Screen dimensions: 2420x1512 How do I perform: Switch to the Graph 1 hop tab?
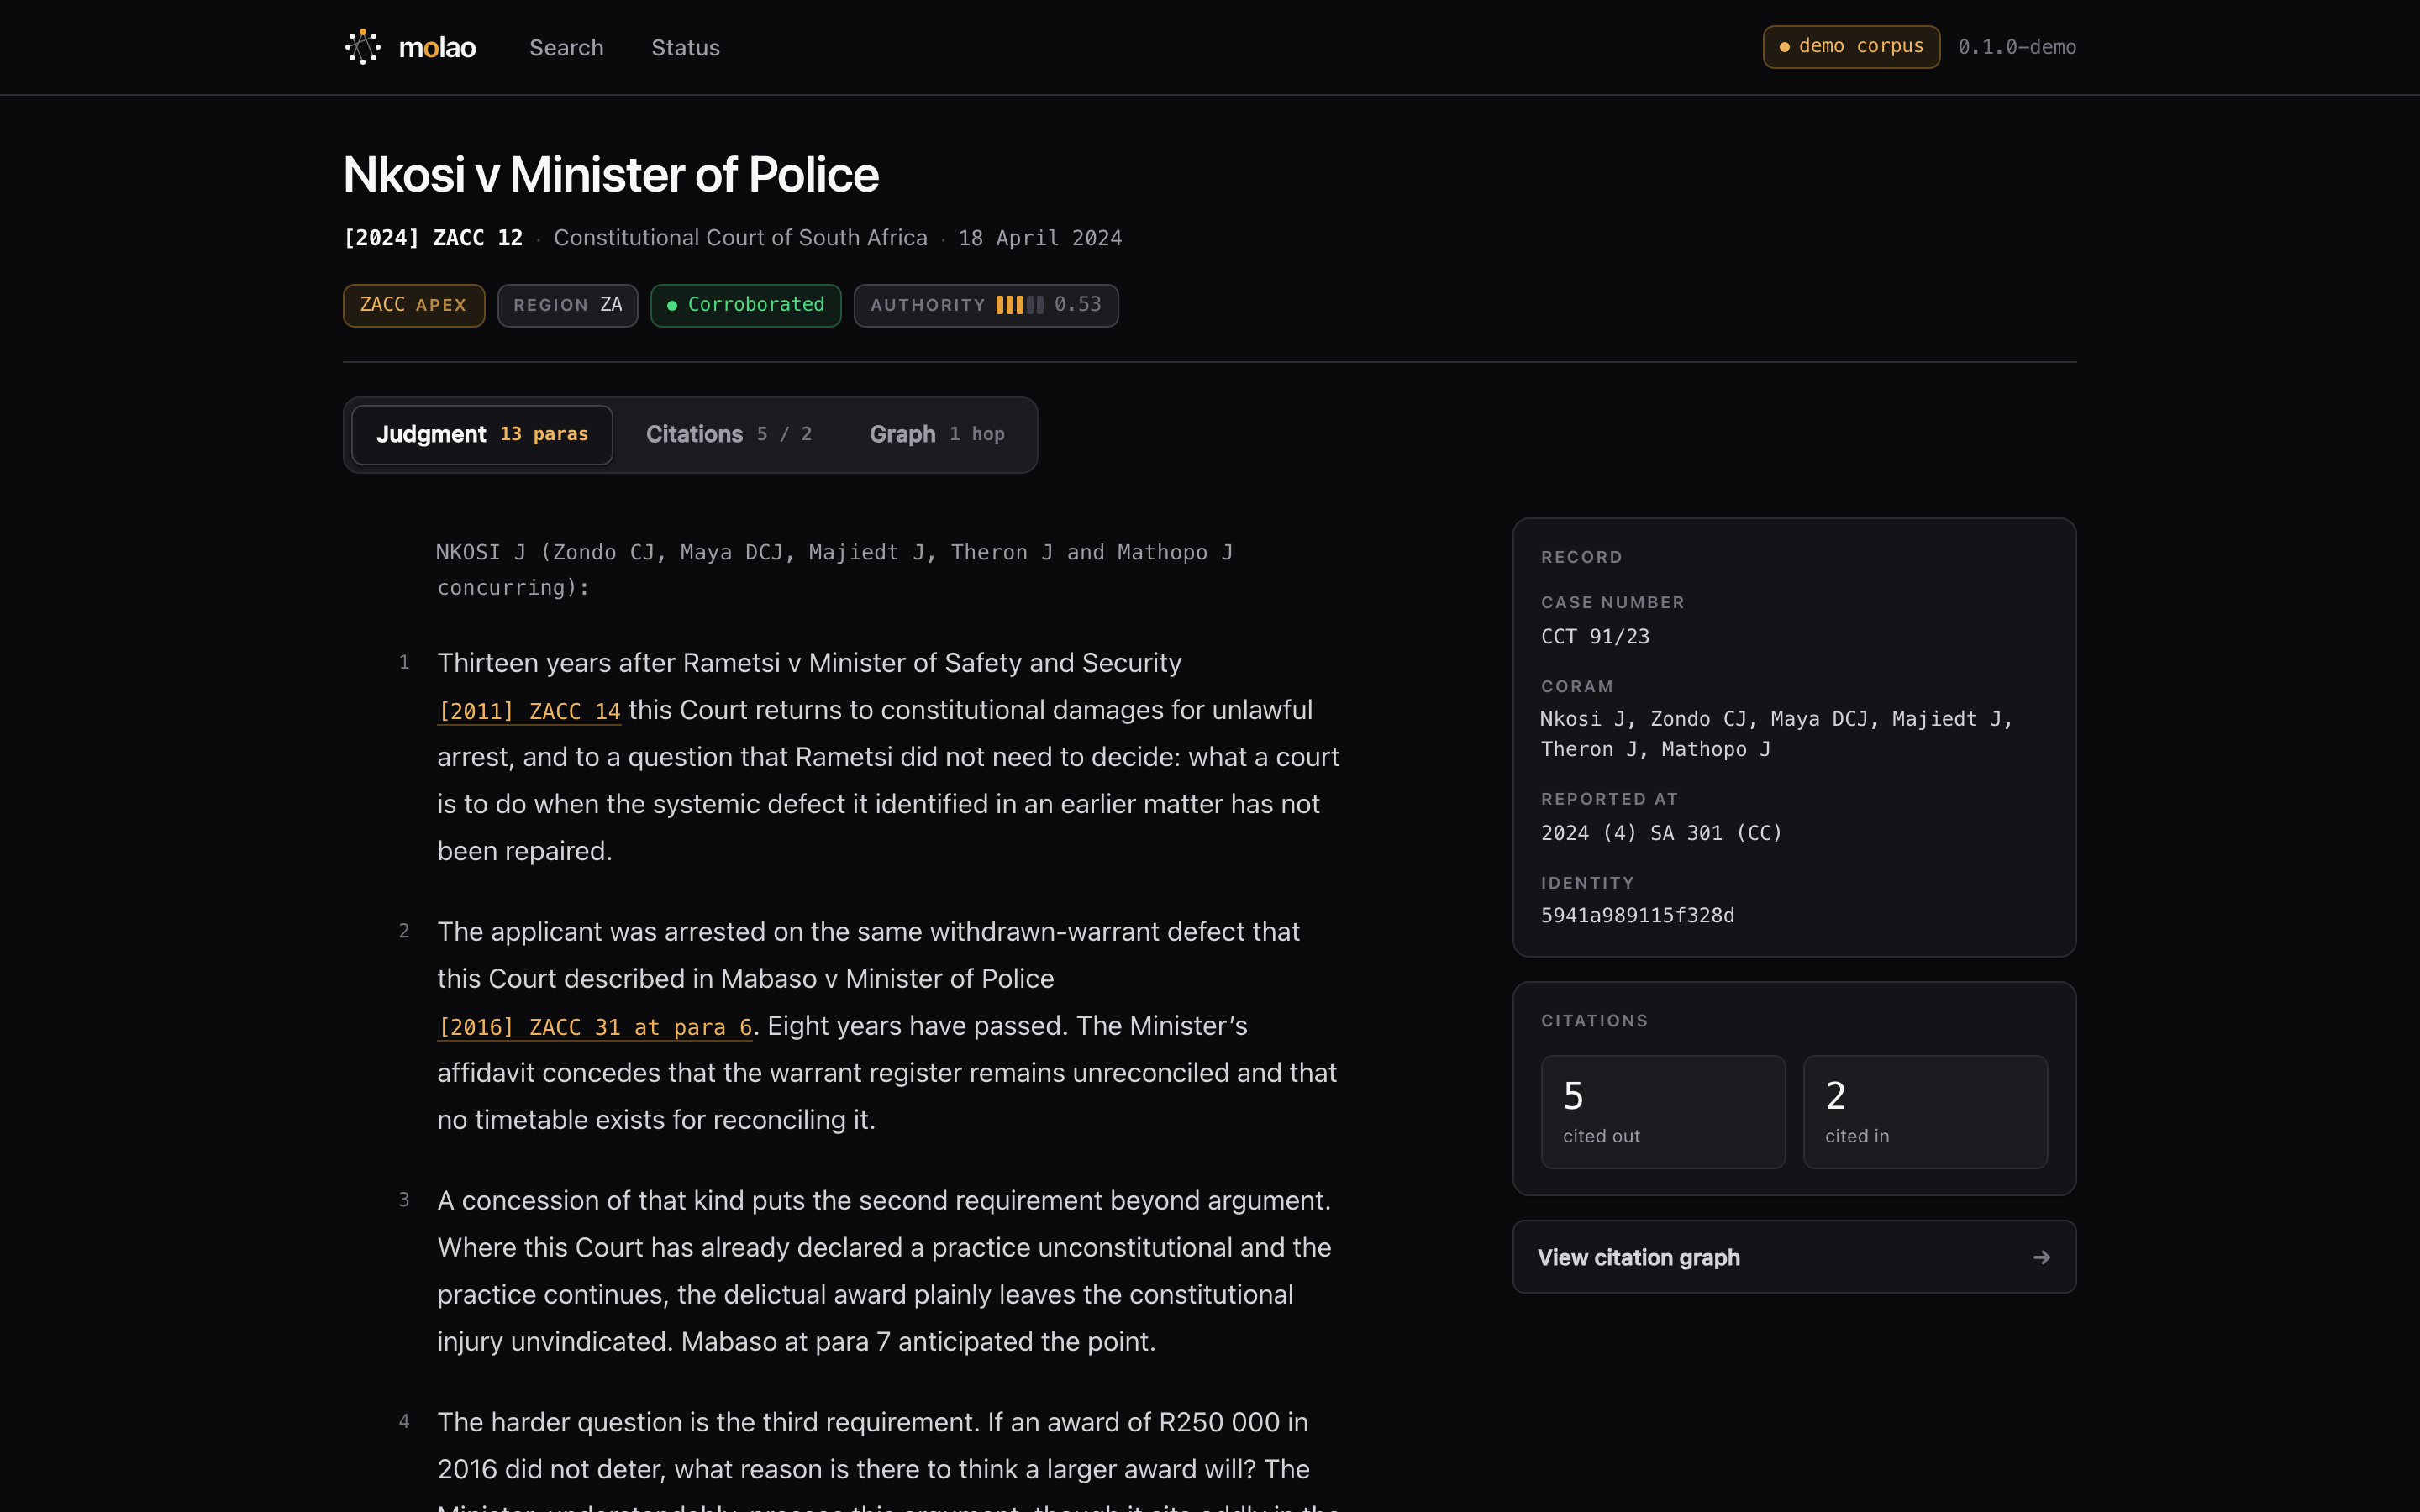click(937, 434)
